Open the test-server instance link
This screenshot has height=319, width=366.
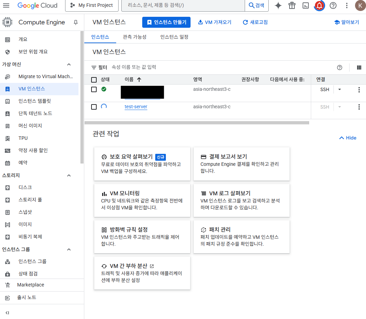click(136, 107)
